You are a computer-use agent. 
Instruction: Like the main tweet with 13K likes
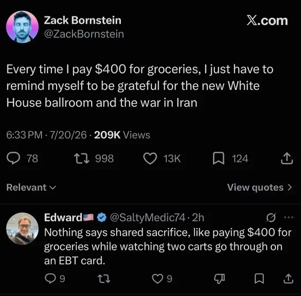click(150, 158)
